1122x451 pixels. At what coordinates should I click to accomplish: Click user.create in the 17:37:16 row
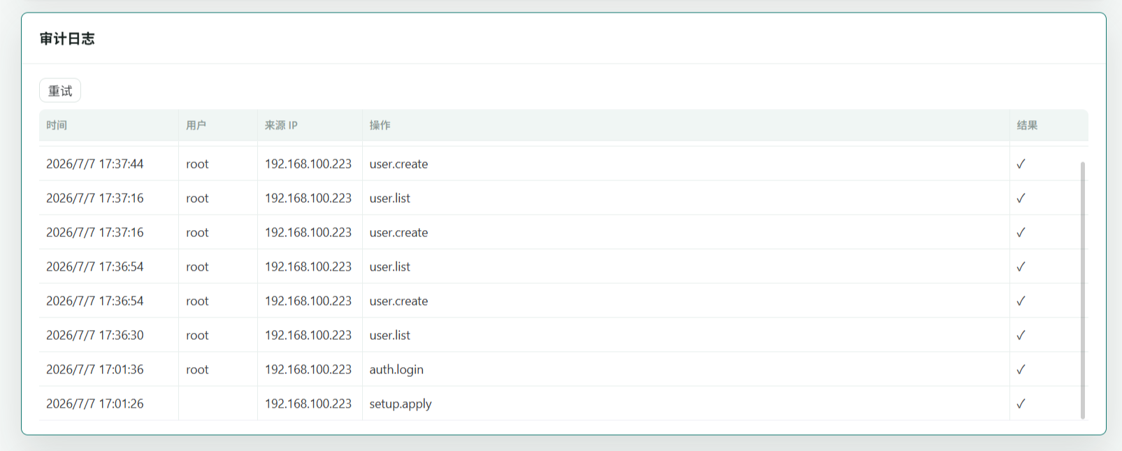pos(398,232)
